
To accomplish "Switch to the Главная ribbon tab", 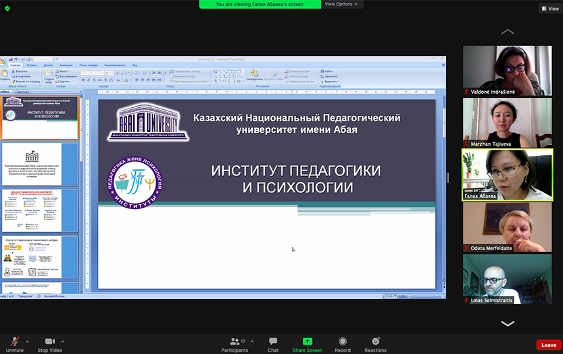I will click(16, 65).
